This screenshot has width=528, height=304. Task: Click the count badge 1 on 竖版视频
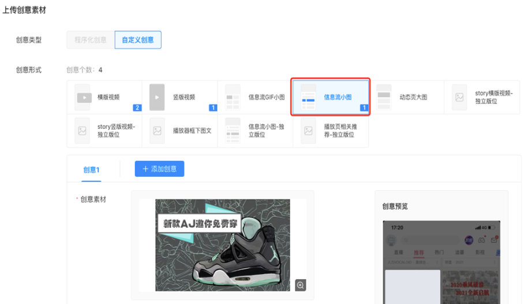coord(213,107)
